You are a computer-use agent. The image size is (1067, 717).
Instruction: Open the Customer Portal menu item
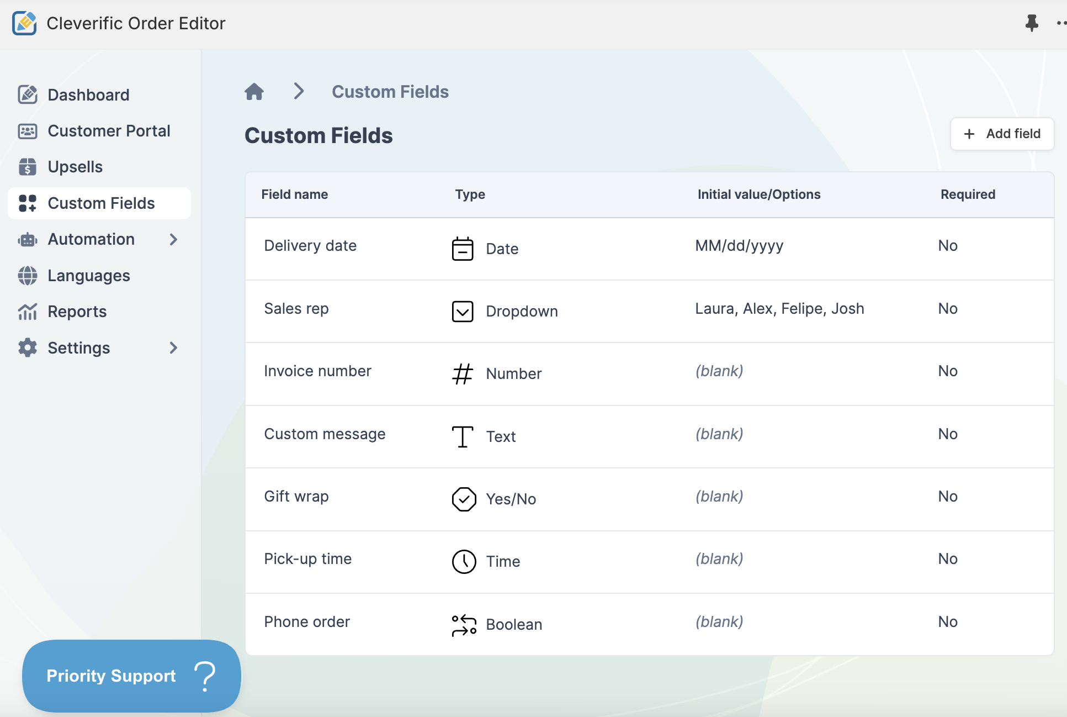tap(99, 131)
